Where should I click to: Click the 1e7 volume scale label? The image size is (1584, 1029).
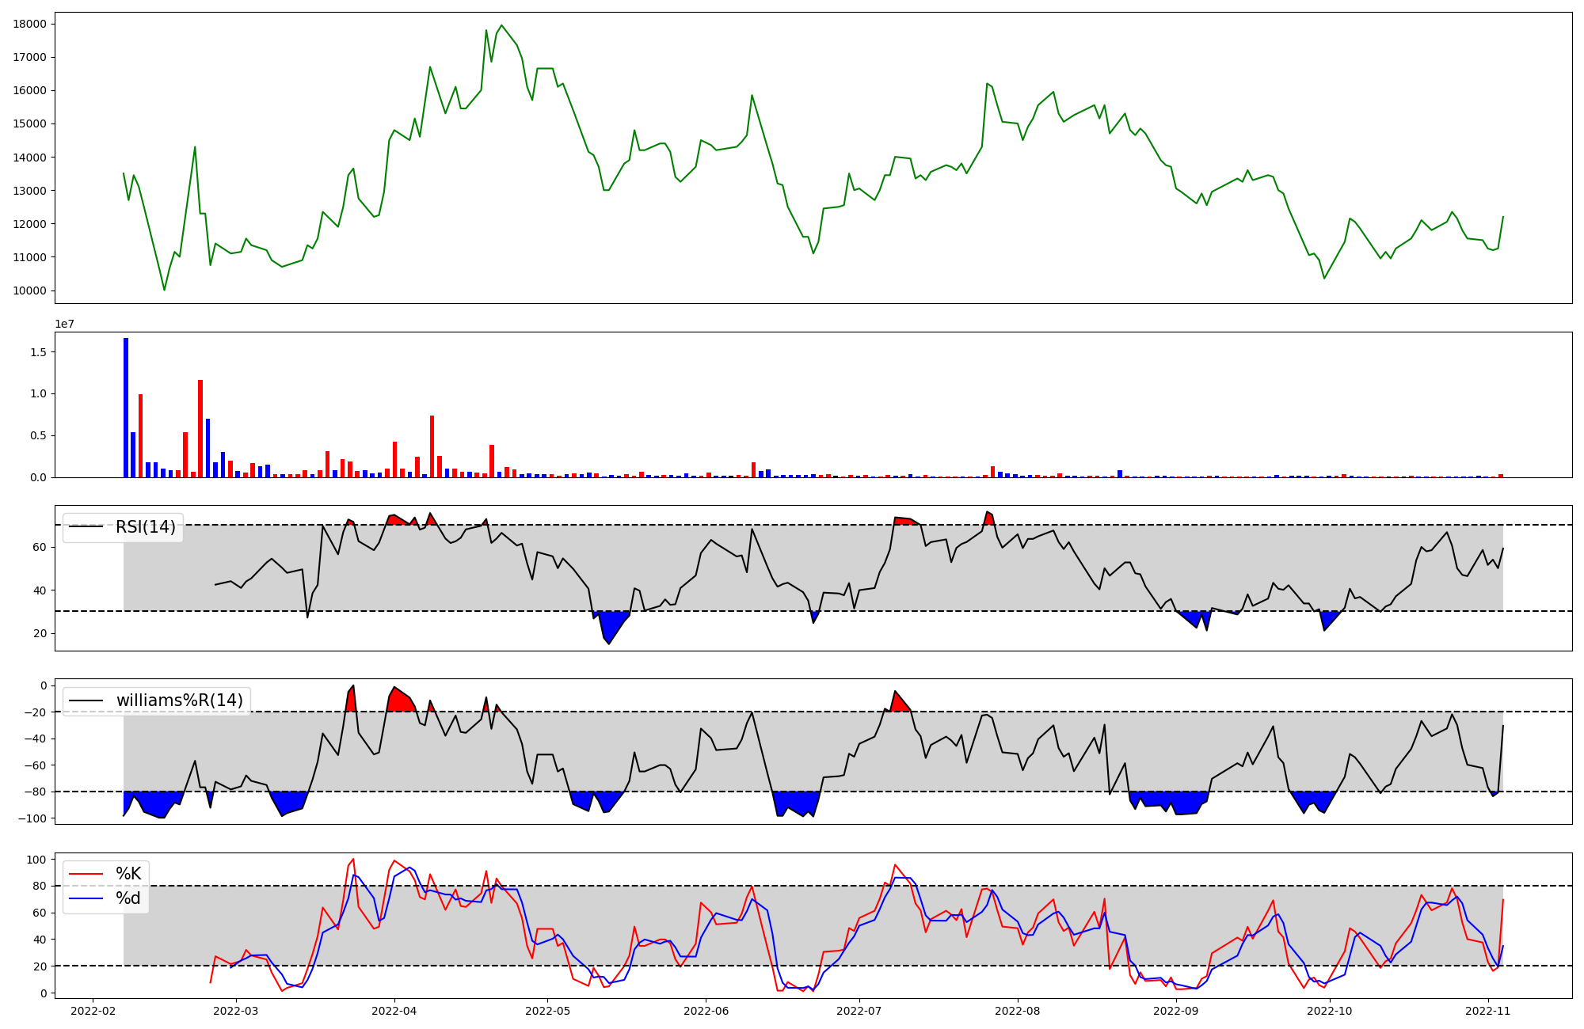pos(64,324)
